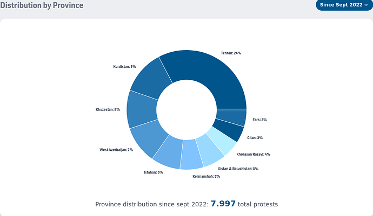Click the Gilan chart segment
373x216 pixels.
pos(230,130)
